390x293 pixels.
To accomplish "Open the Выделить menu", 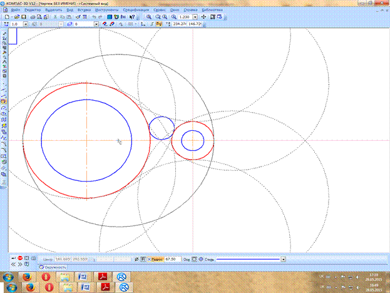I will 53,10.
